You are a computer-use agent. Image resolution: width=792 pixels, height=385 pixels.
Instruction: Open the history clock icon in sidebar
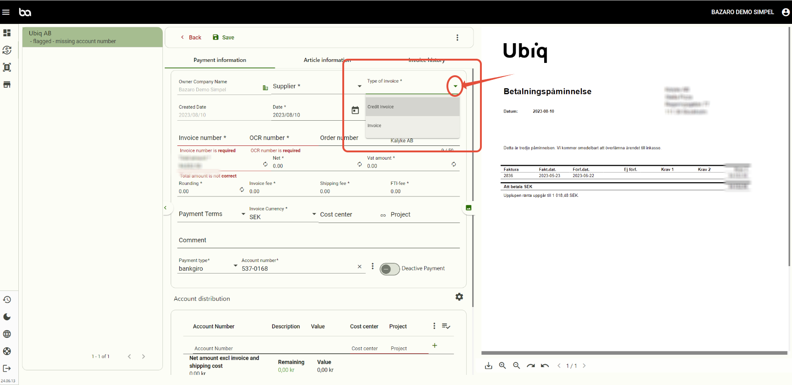tap(7, 300)
